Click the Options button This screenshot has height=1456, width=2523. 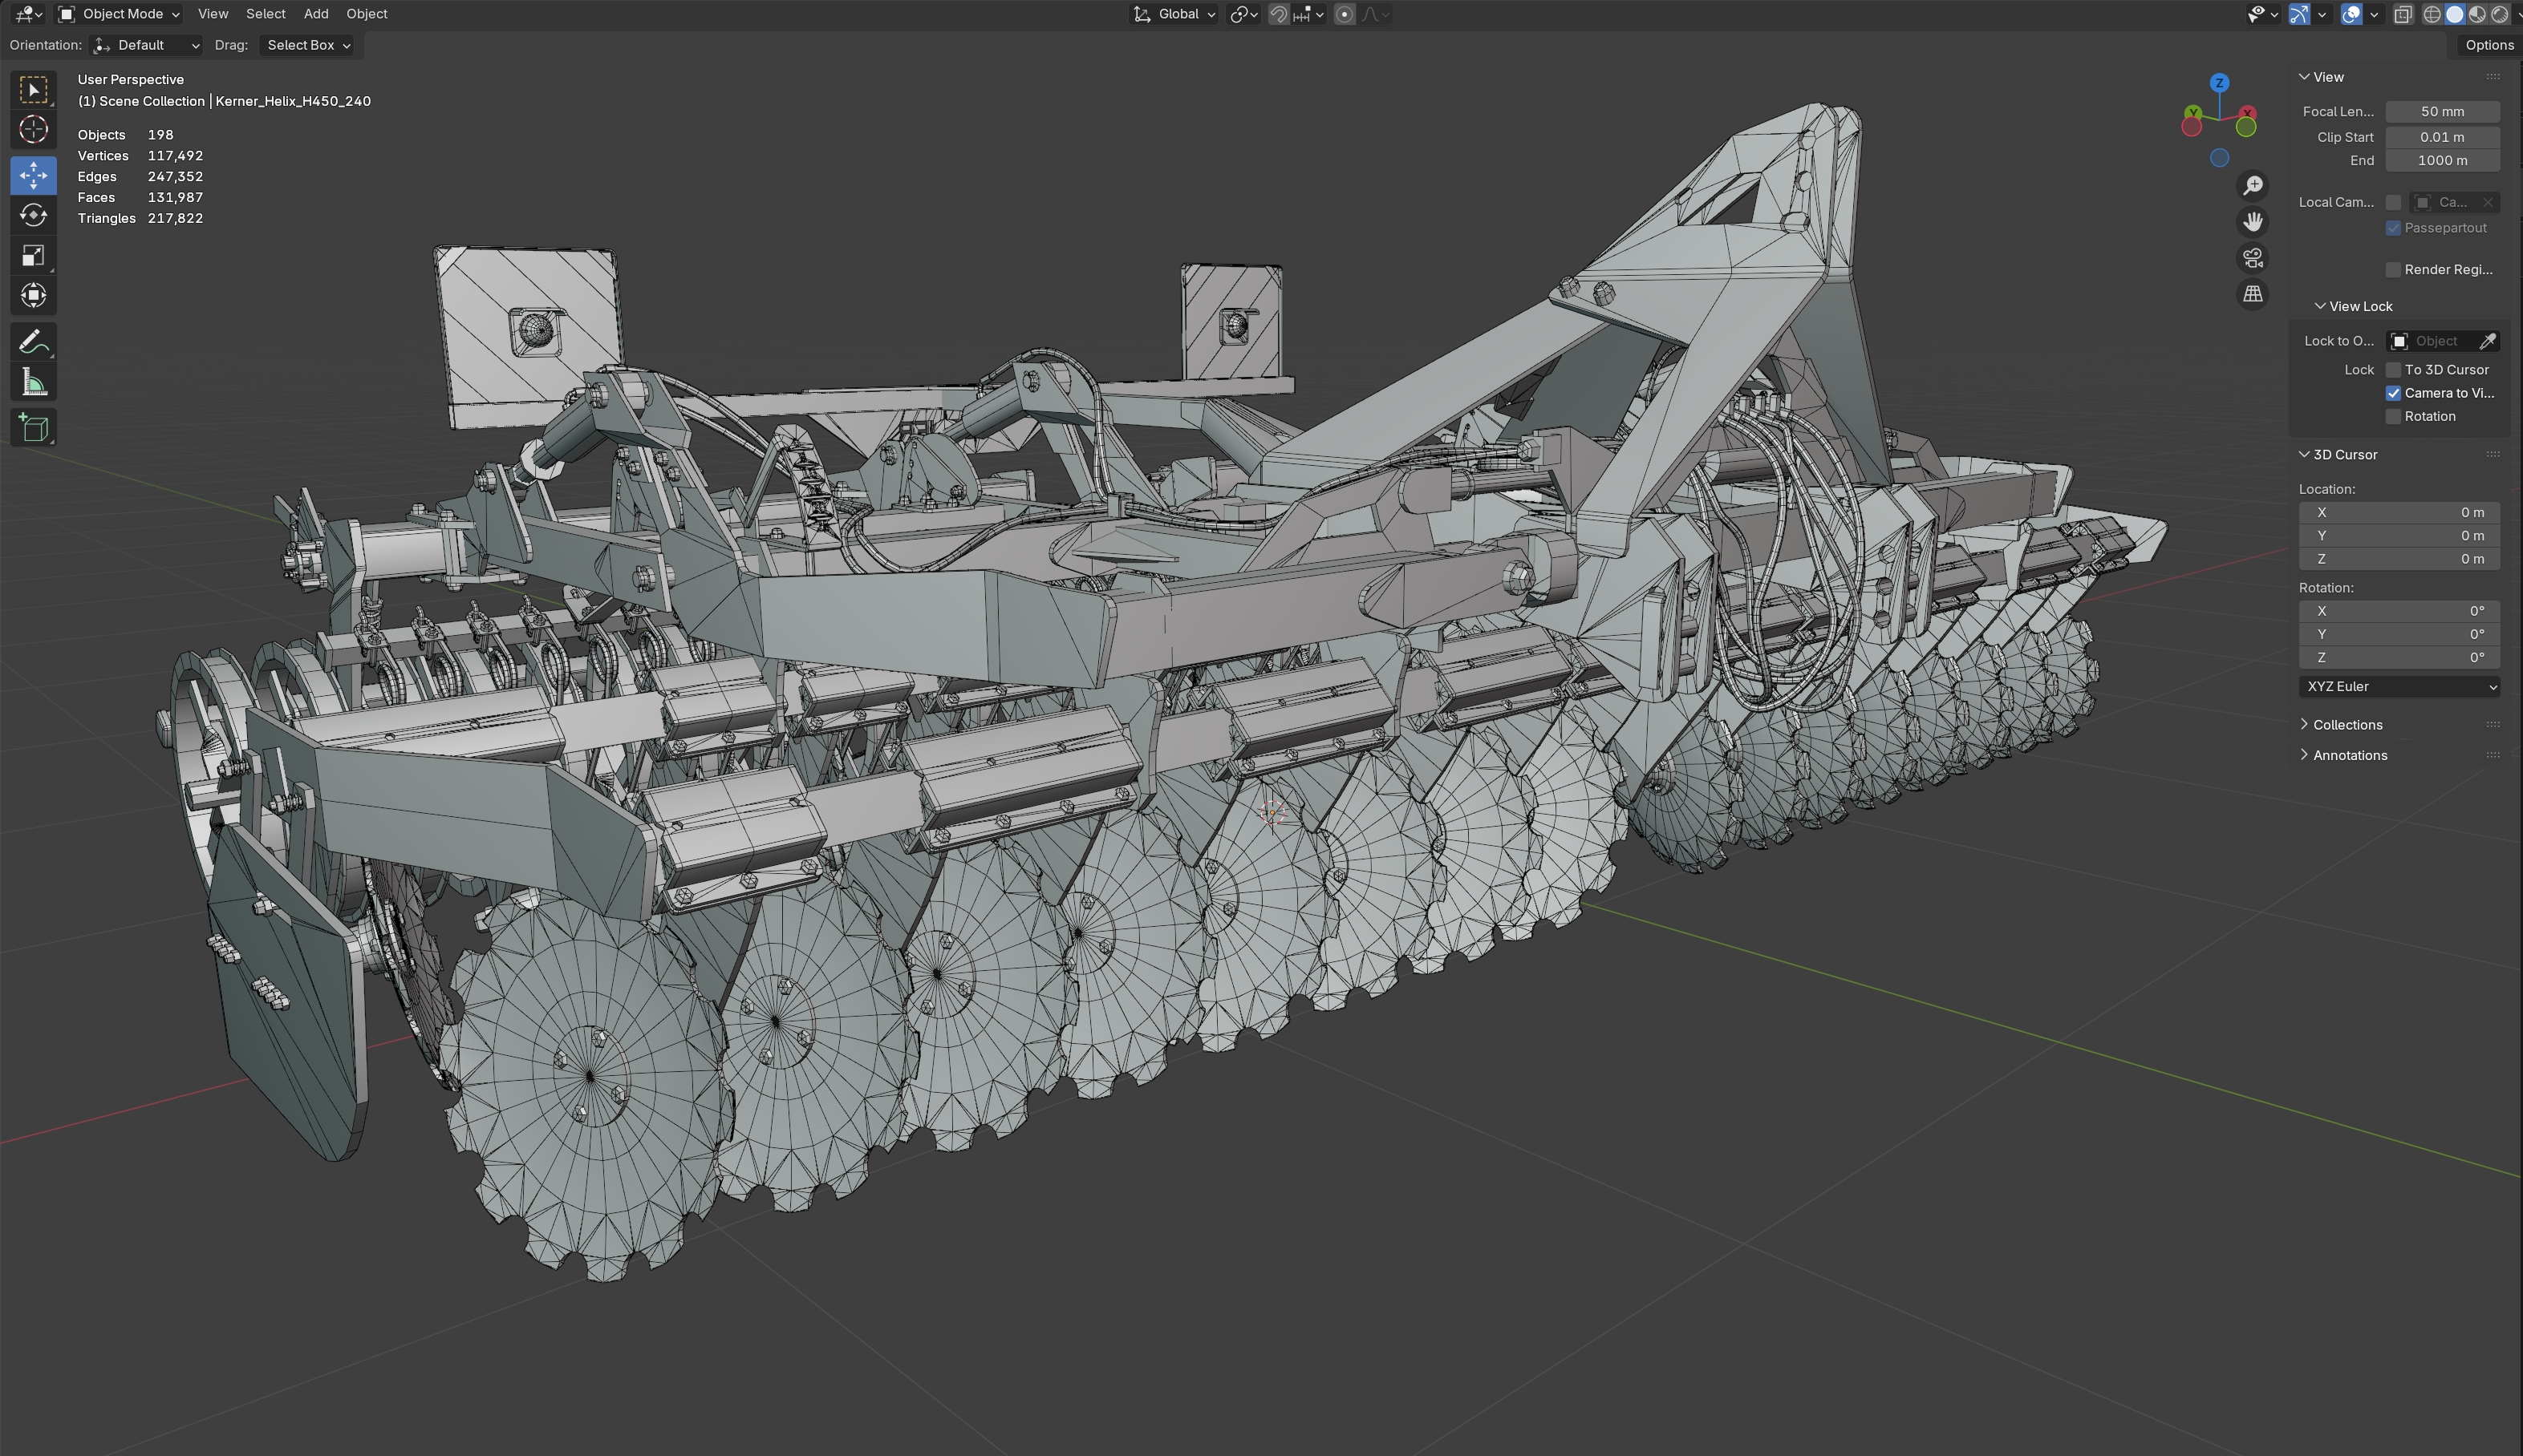click(x=2488, y=45)
